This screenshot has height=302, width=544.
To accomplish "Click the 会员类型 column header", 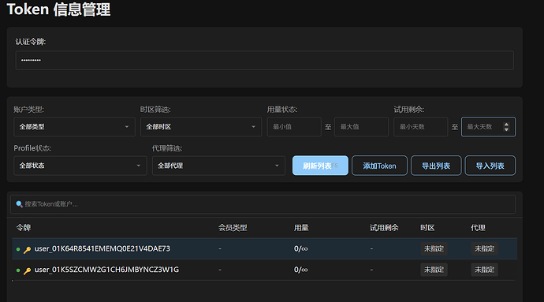I will pyautogui.click(x=233, y=228).
